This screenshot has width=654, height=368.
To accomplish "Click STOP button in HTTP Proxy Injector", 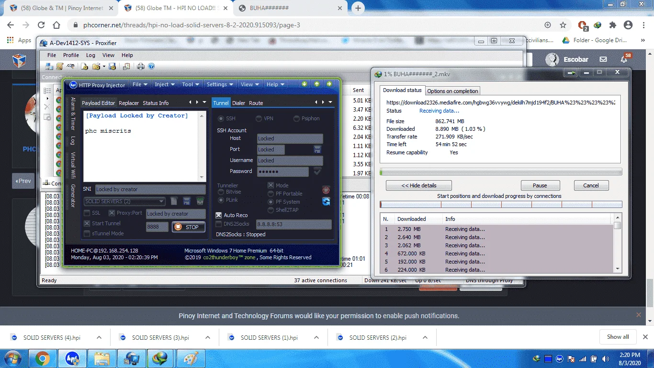I will pos(189,227).
